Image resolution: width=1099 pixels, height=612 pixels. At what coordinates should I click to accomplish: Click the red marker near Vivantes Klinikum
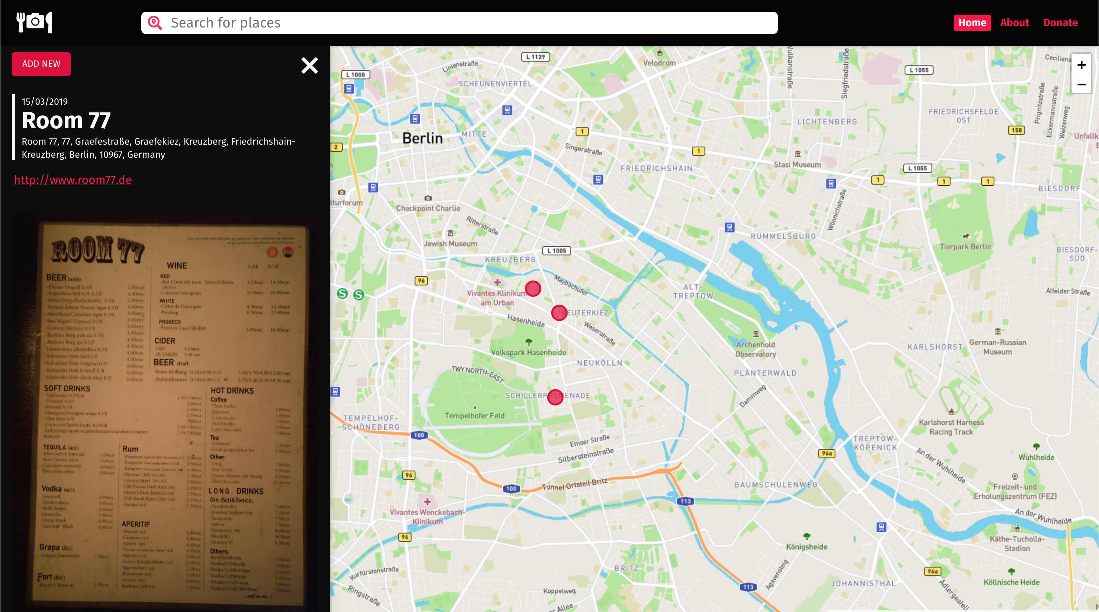[x=533, y=289]
